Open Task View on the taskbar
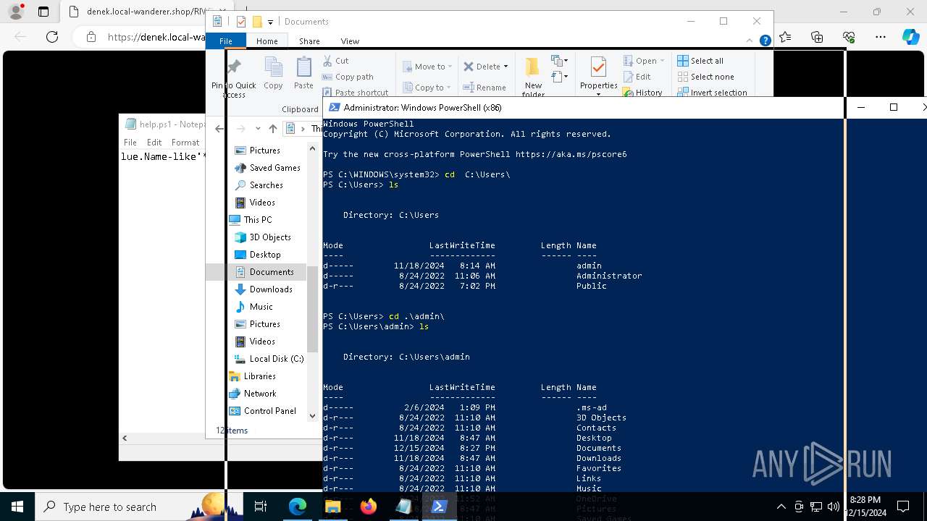The height and width of the screenshot is (521, 927). click(x=261, y=507)
